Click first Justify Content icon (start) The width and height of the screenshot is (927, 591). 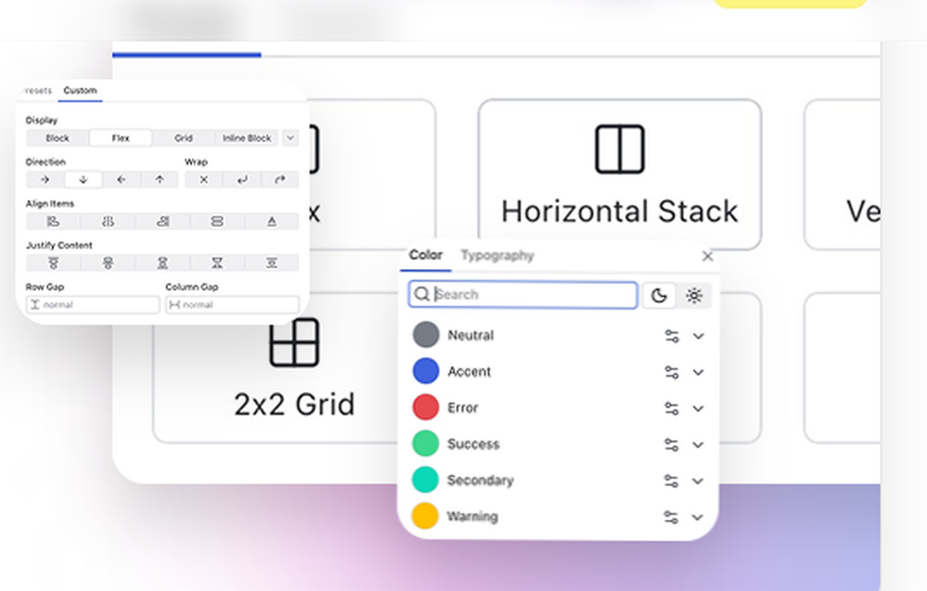(53, 263)
